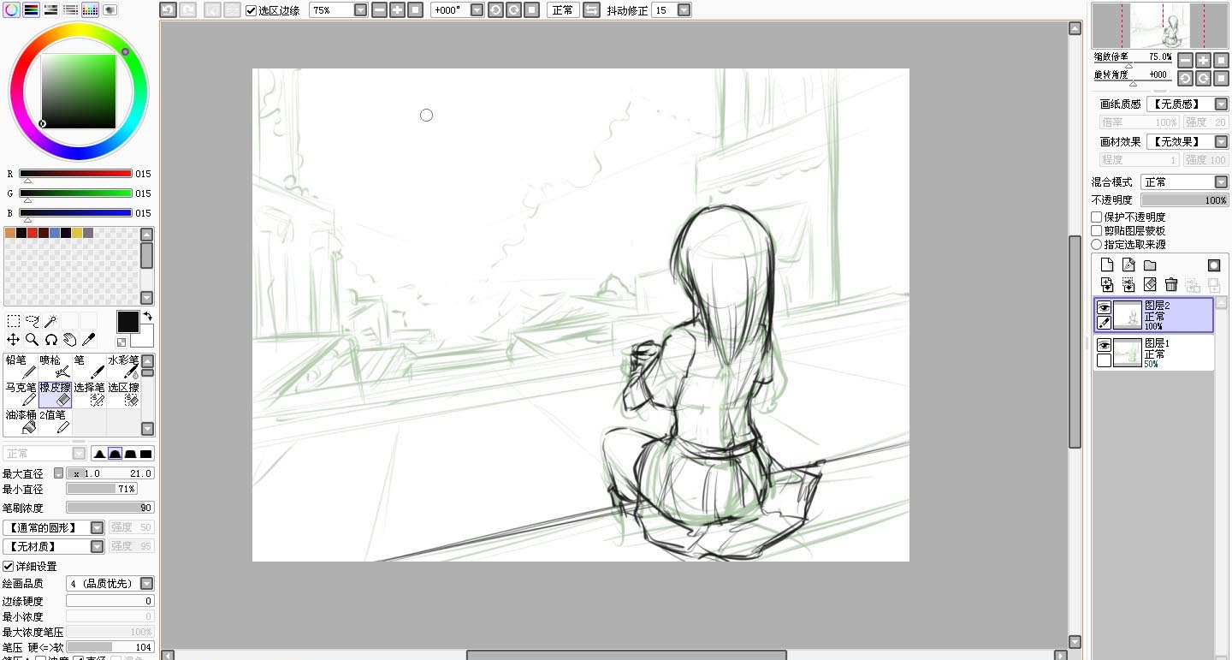1232x660 pixels.
Task: Click the 正常 button in top toolbar
Action: (562, 10)
